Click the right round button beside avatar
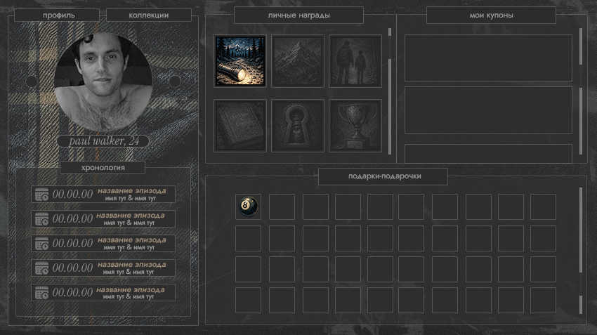The width and height of the screenshot is (597, 335). coord(175,81)
